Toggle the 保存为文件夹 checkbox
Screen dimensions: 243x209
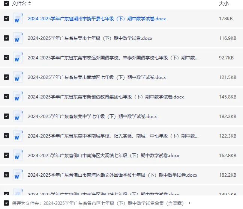pos(6,203)
